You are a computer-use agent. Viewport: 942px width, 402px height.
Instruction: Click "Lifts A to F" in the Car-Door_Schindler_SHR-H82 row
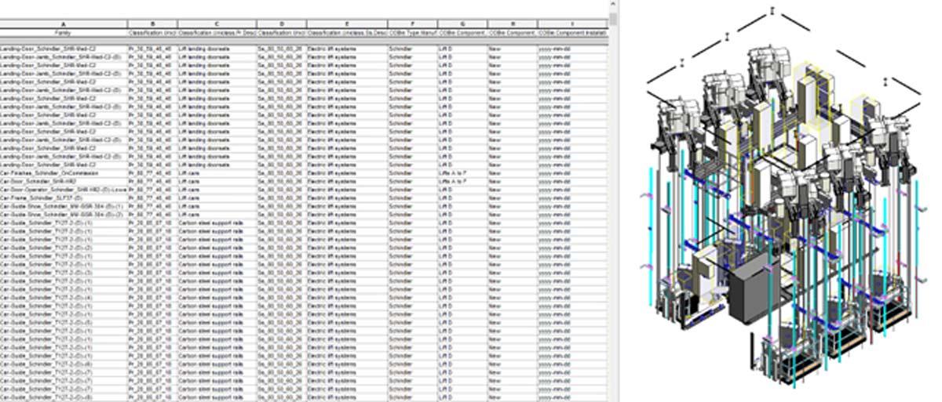point(453,181)
